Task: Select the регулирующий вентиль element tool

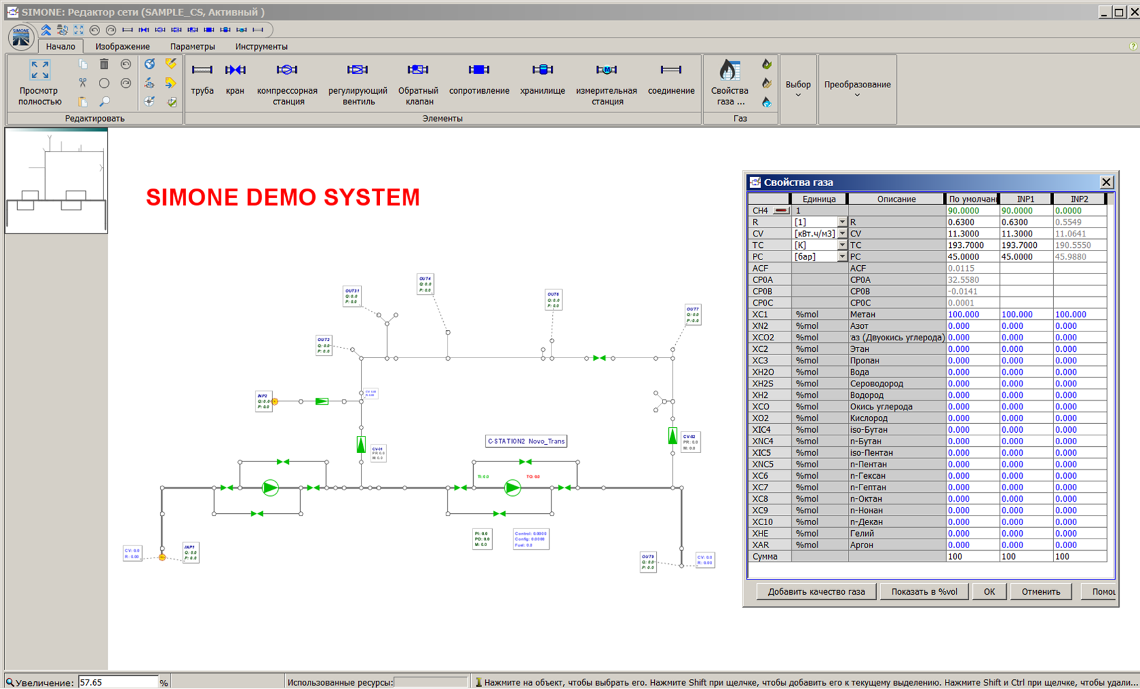Action: pos(358,83)
